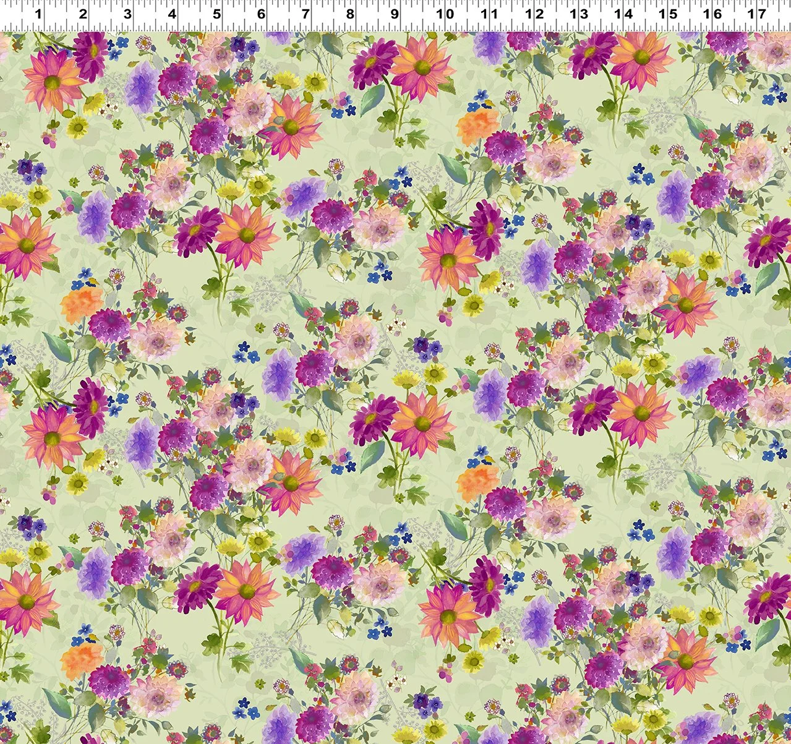Click the ruler number "9"

pyautogui.click(x=395, y=14)
